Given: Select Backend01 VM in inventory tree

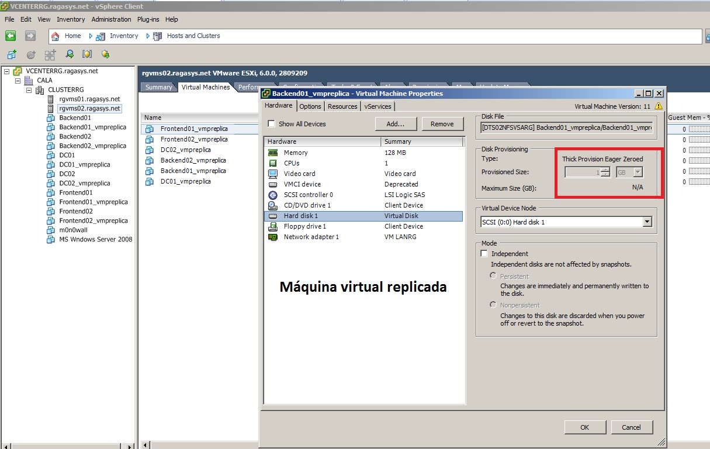Looking at the screenshot, I should [75, 118].
